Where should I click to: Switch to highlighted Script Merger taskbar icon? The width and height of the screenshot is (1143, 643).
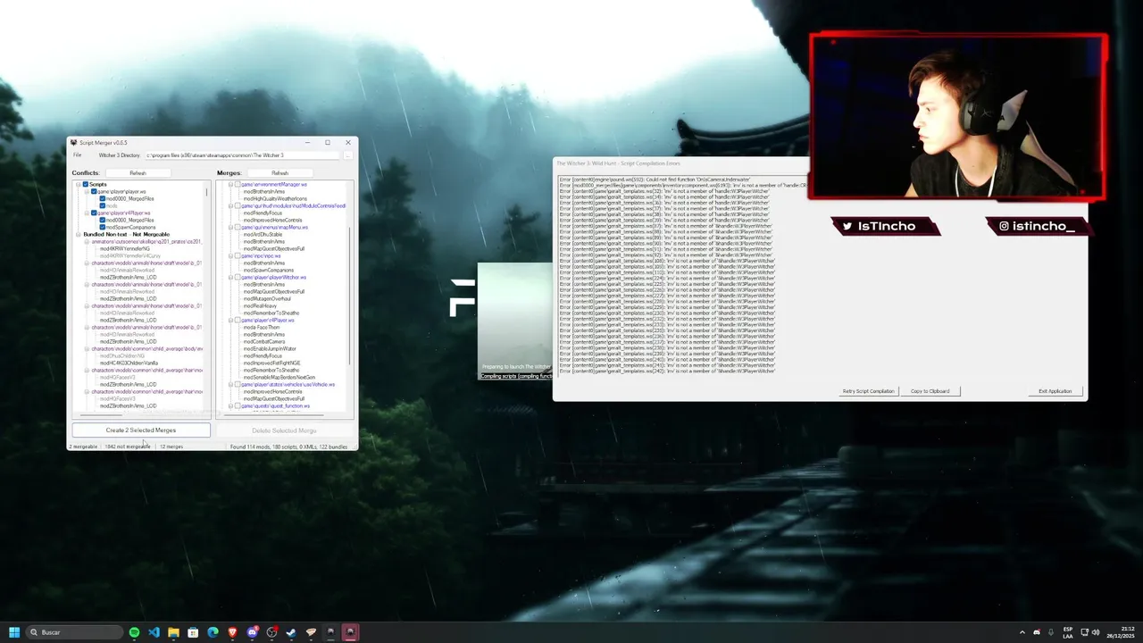click(x=350, y=632)
